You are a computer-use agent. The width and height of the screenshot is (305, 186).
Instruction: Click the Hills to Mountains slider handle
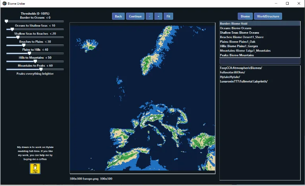coord(35,61)
